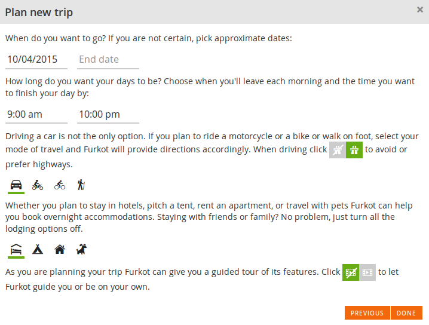
Task: Enable tent camping lodging option
Action: pos(38,249)
